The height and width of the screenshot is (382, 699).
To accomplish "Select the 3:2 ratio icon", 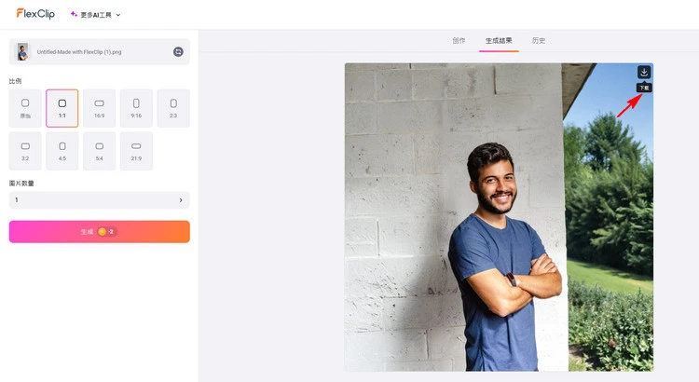I will (25, 151).
